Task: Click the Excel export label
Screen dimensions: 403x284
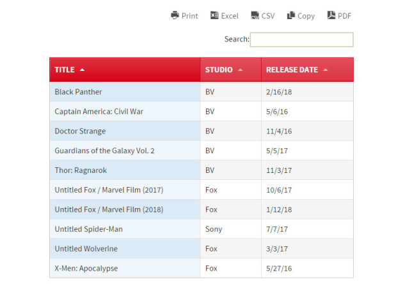Action: coord(230,16)
